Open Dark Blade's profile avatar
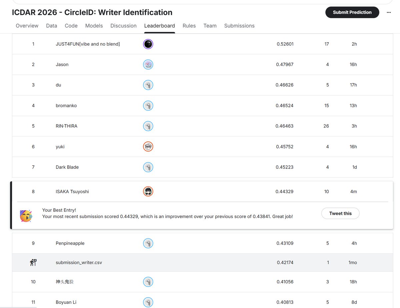Viewport: 400px width, 308px height. point(148,167)
